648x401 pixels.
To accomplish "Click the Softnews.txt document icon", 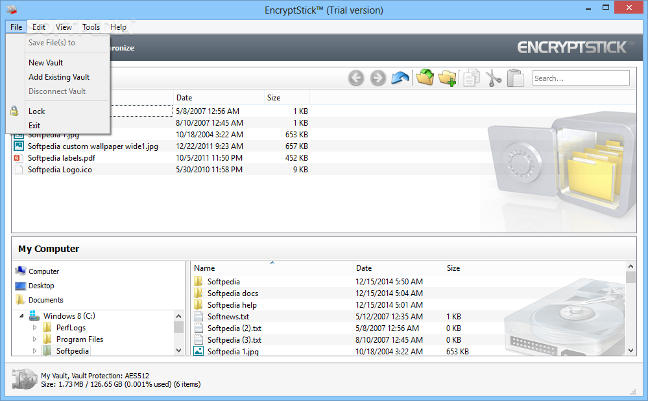I will pyautogui.click(x=198, y=316).
